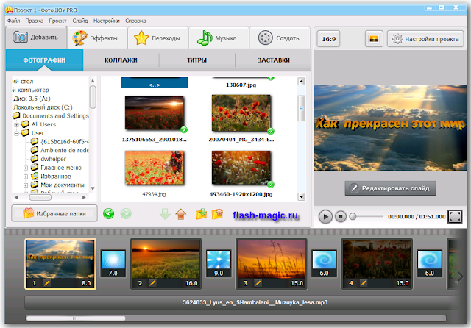
Task: Switch to the ФОТОГРАФИИ section
Action: point(44,60)
